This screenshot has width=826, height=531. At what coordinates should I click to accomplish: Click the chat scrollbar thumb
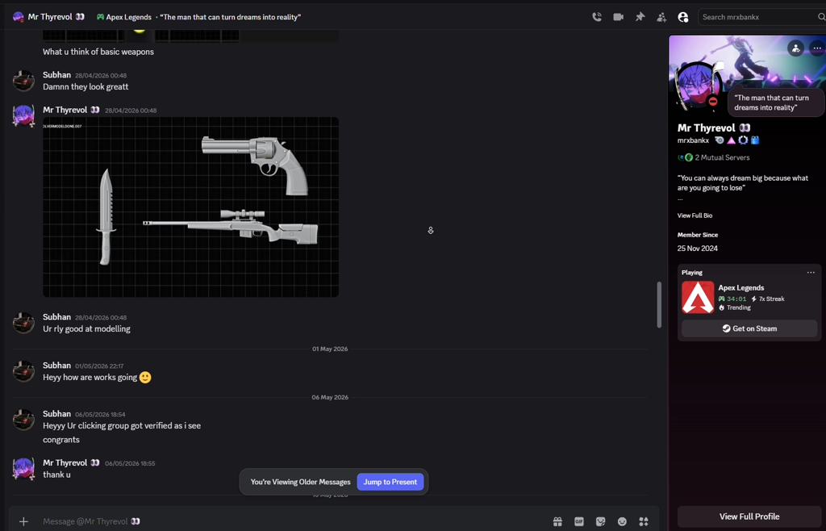point(658,305)
